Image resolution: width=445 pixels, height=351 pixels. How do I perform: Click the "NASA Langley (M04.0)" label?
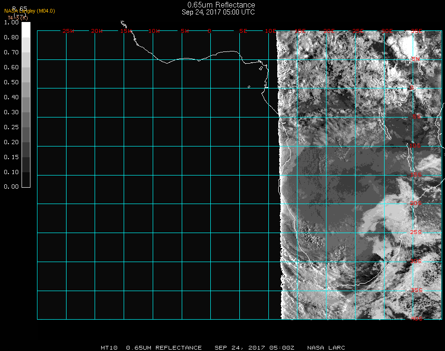(30, 11)
